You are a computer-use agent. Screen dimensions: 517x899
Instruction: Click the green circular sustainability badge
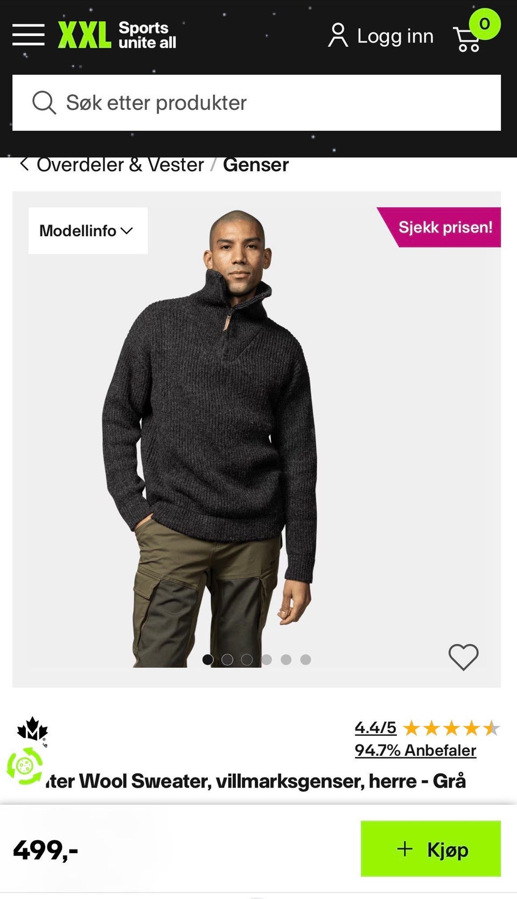(24, 765)
